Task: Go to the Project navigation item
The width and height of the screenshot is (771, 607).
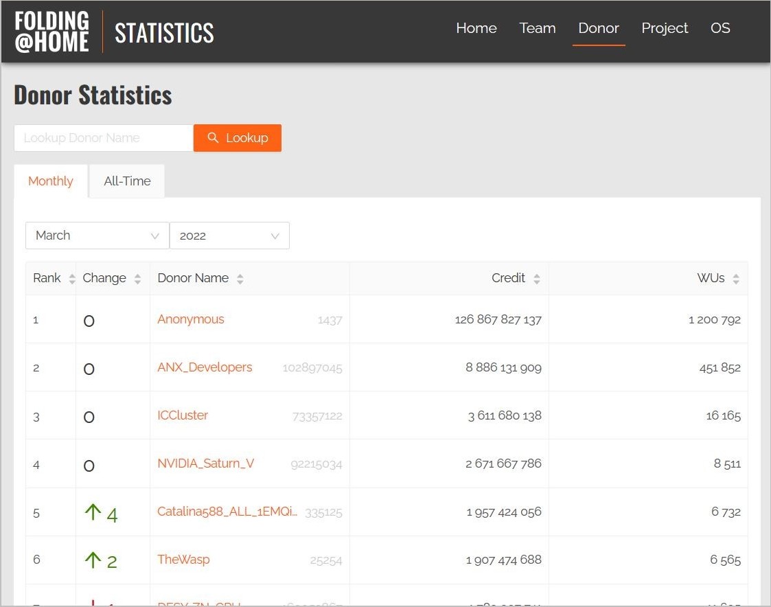Action: click(664, 28)
